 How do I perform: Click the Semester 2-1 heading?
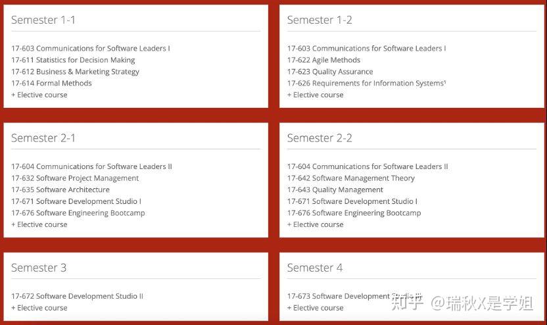click(x=43, y=138)
